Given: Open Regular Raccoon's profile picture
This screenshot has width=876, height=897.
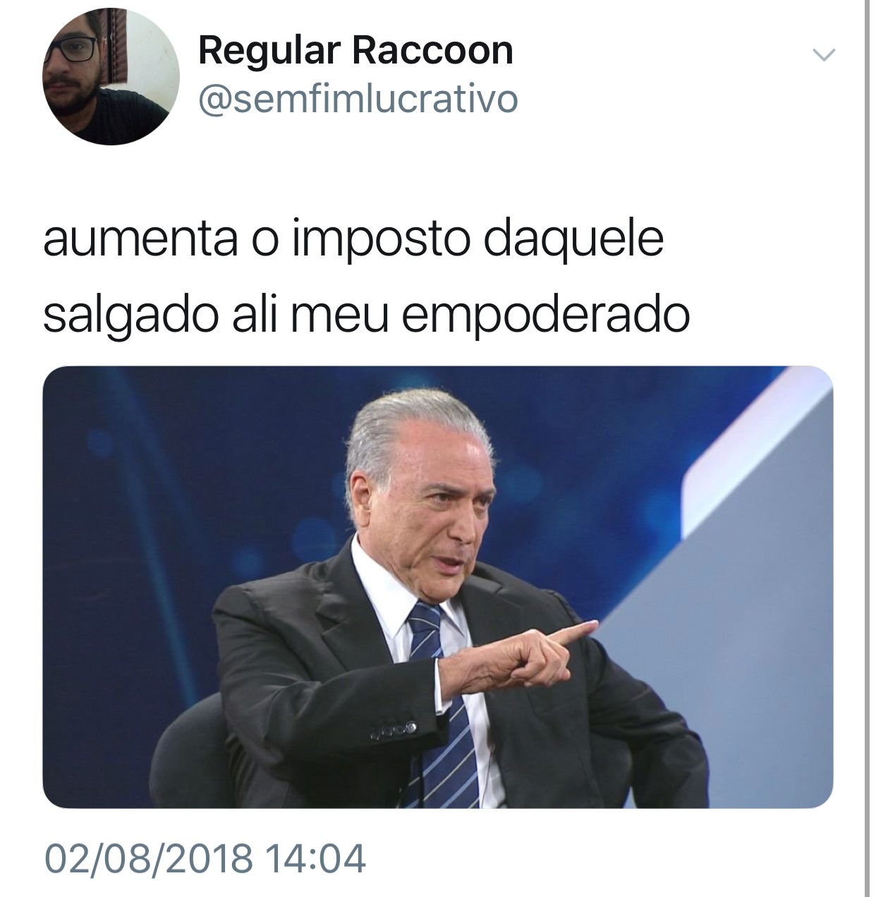Looking at the screenshot, I should [x=111, y=76].
